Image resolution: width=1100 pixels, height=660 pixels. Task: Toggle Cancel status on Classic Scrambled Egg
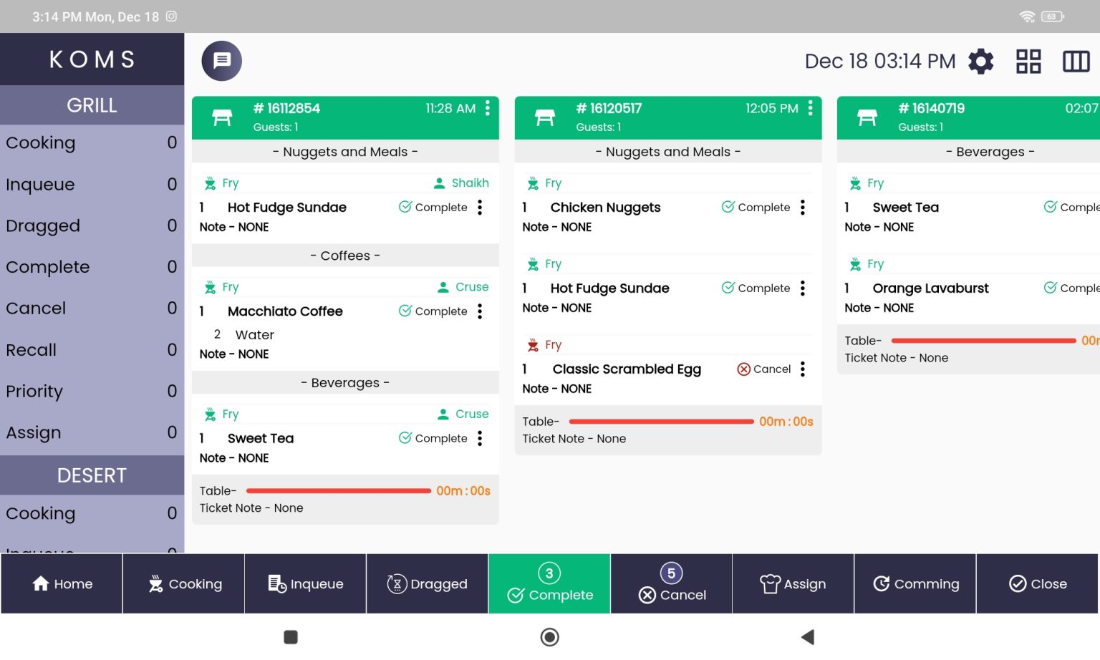pyautogui.click(x=764, y=369)
